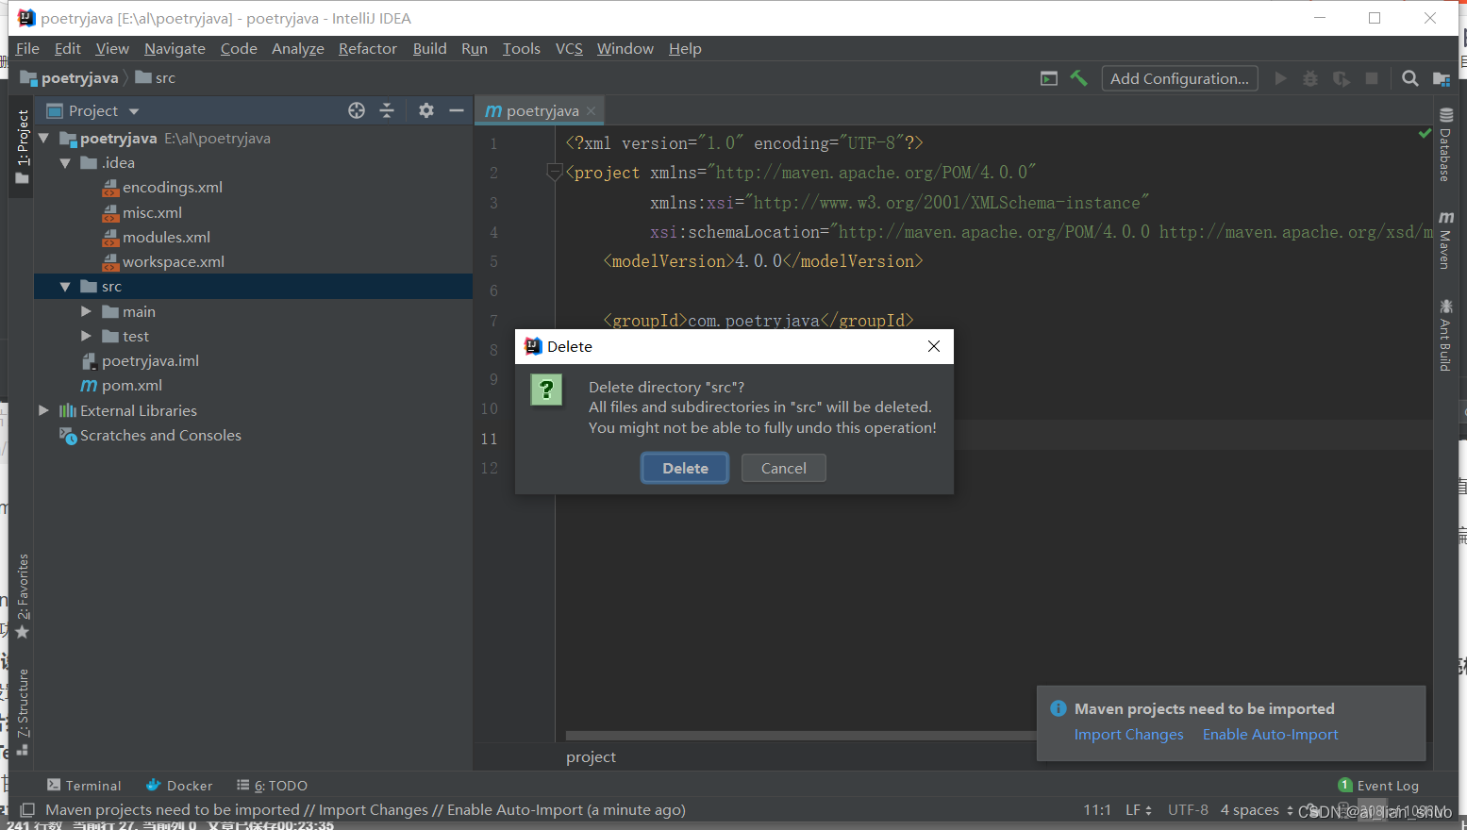Open the Window menu
1467x830 pixels.
click(x=625, y=48)
